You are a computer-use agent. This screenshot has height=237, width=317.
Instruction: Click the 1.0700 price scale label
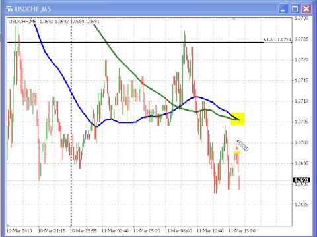point(301,143)
